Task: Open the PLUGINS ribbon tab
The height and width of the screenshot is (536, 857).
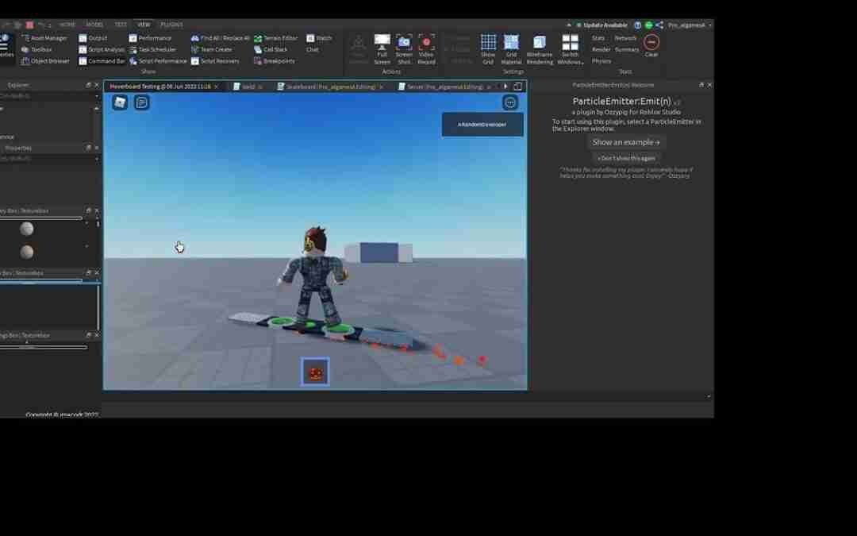Action: [x=171, y=25]
